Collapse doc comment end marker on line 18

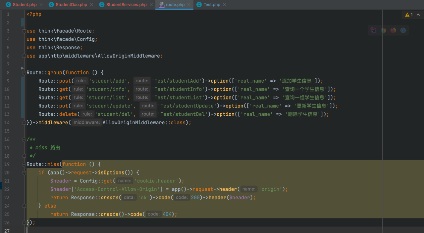point(24,156)
